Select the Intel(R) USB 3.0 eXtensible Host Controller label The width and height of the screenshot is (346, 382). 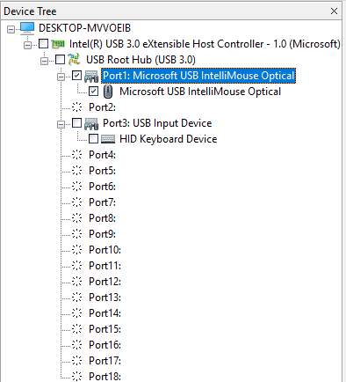[205, 44]
